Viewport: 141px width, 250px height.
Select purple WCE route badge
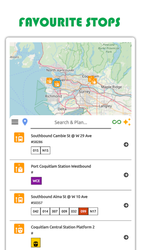point(36,181)
